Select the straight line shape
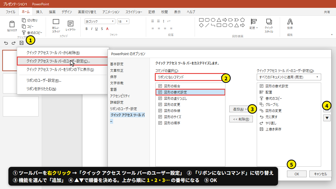 (207, 25)
